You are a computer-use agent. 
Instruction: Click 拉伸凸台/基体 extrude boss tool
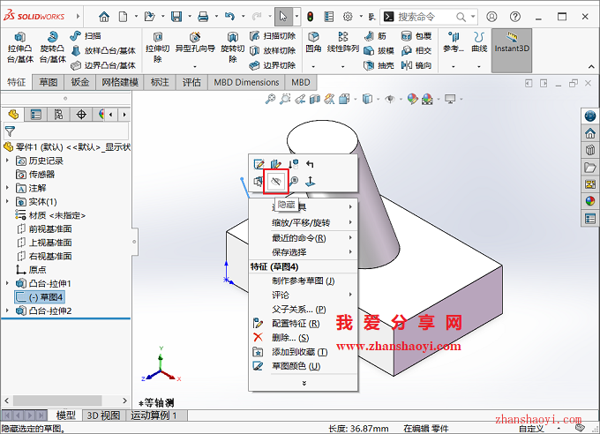[19, 49]
